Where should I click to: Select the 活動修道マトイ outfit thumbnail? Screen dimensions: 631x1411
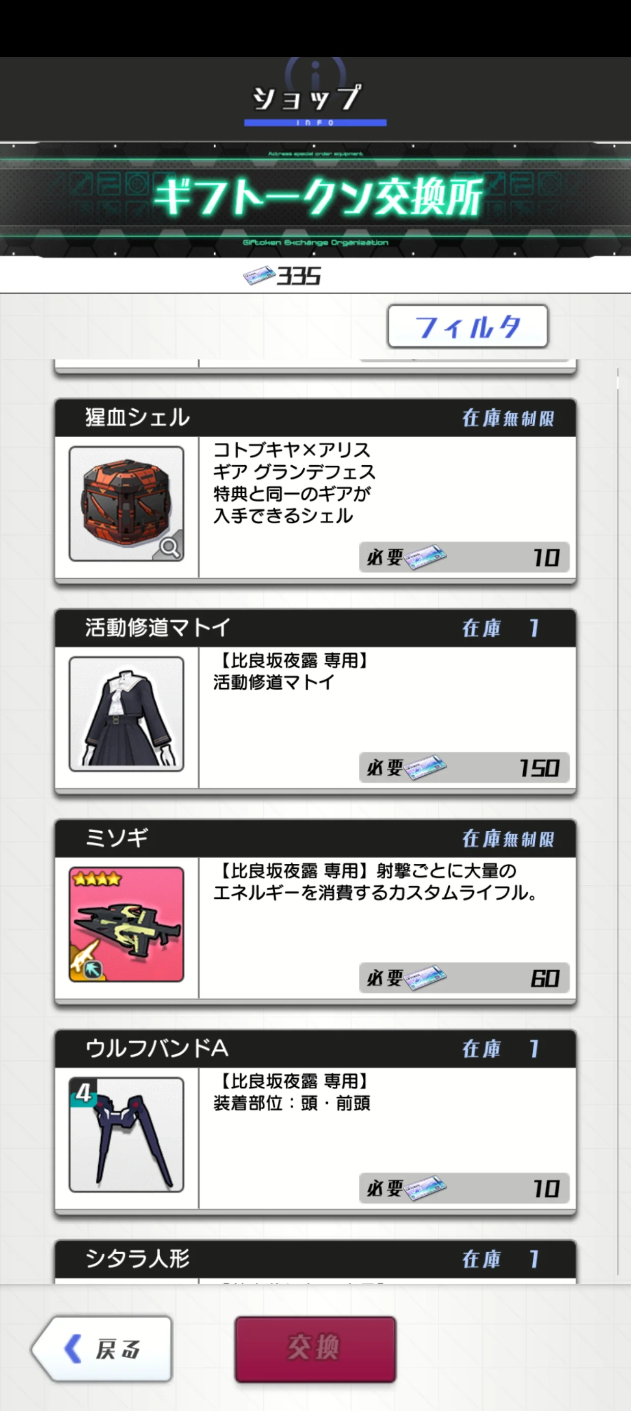point(127,714)
